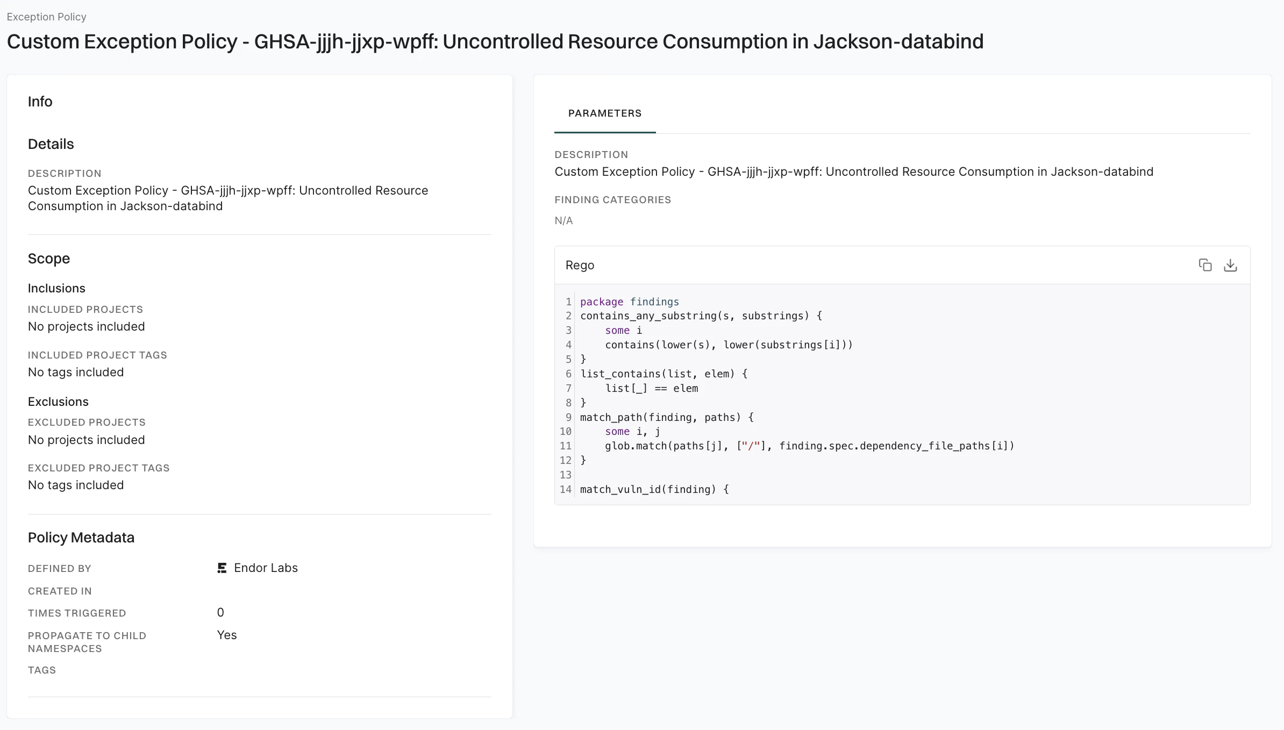1284x730 pixels.
Task: Open the Exception Policy breadcrumb
Action: tap(46, 17)
